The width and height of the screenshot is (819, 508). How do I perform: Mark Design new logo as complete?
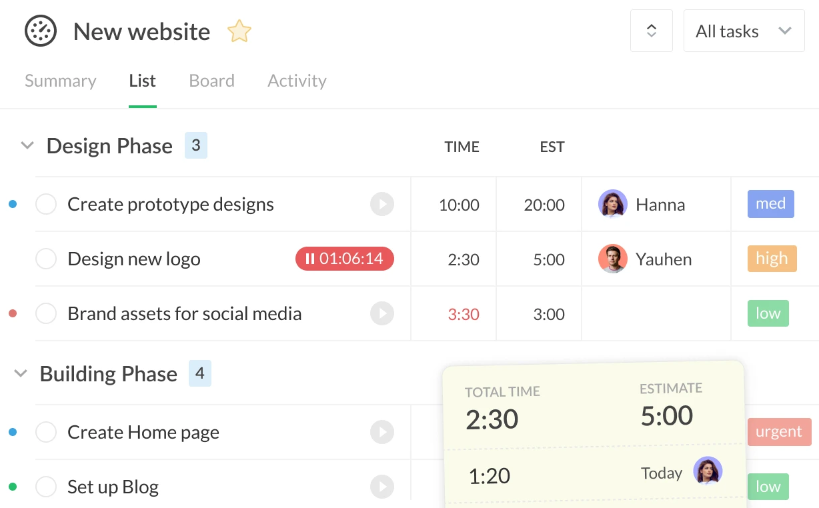[46, 259]
